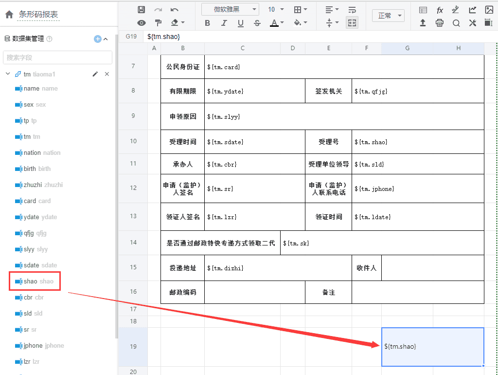Open the wrench and screwdriver tools icon
The image size is (498, 375).
click(473, 23)
